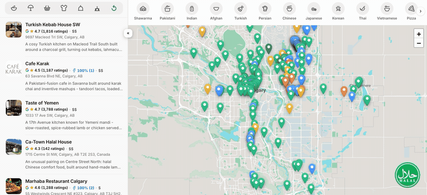This screenshot has height=195, width=427.
Task: Filter map by Indian cuisine
Action: pos(192,11)
